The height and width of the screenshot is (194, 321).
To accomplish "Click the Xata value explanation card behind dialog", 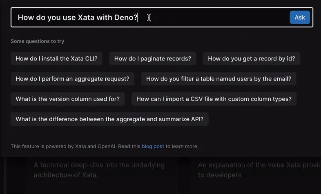I will pyautogui.click(x=257, y=170).
